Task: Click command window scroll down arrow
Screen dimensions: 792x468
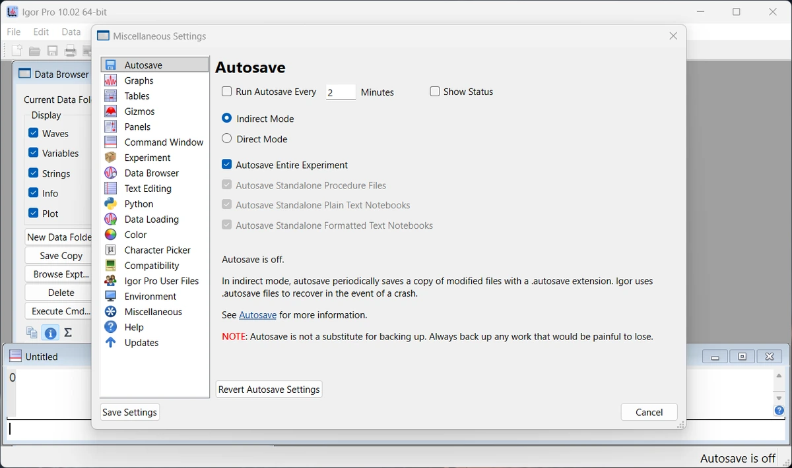Action: [x=779, y=398]
